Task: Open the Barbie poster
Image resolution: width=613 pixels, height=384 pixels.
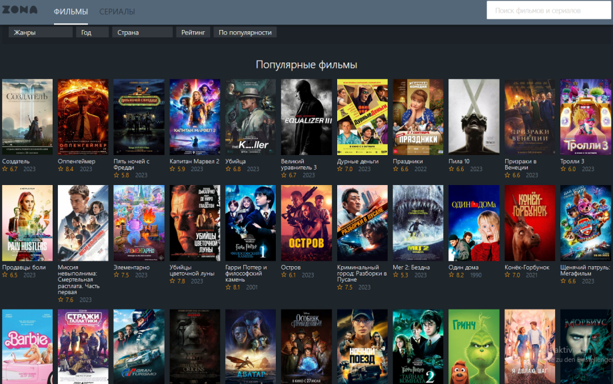Action: [x=27, y=346]
